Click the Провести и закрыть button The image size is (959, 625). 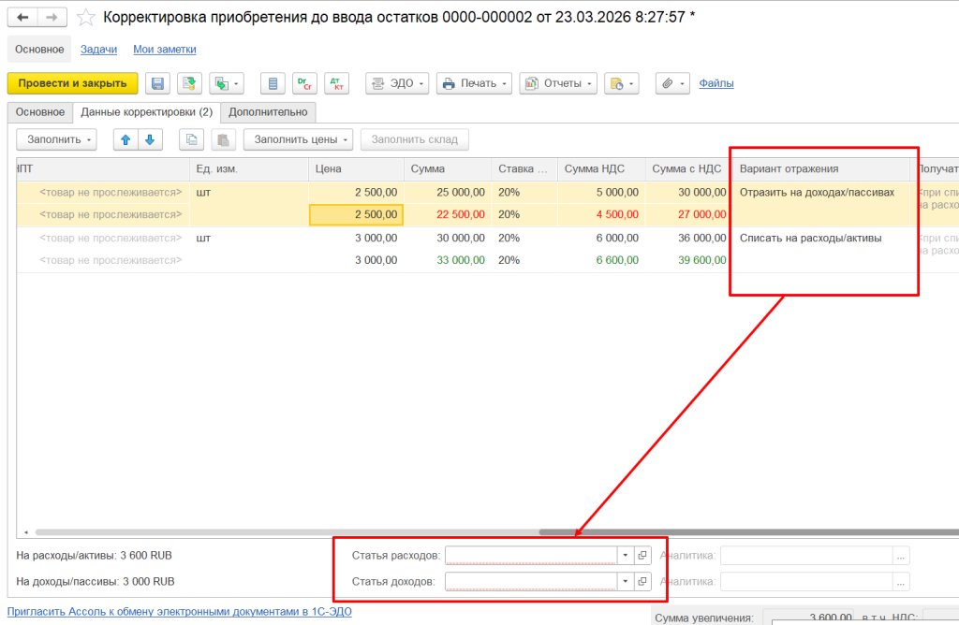72,83
